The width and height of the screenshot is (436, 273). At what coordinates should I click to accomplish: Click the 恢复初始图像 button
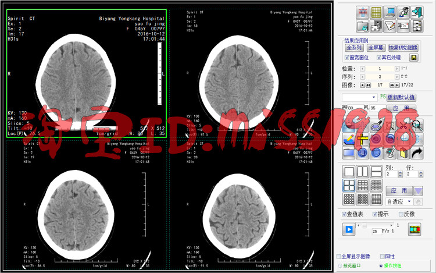pyautogui.click(x=403, y=48)
